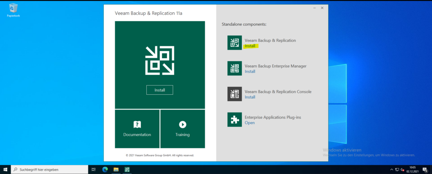The width and height of the screenshot is (432, 174).
Task: Click the Backup & Replication Console icon
Action: click(x=235, y=94)
